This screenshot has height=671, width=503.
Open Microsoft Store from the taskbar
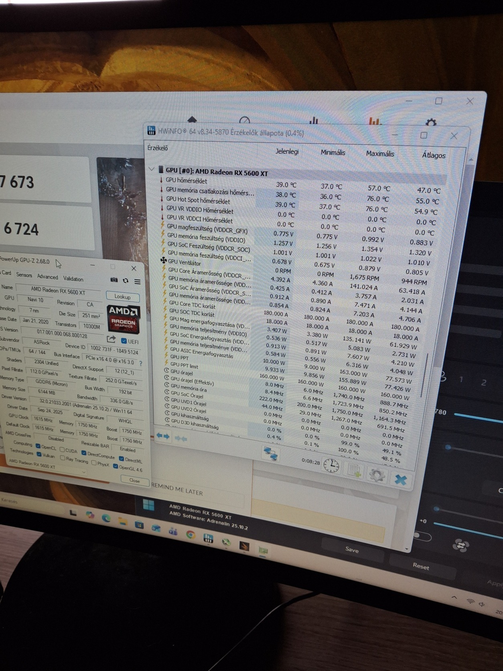pyautogui.click(x=139, y=525)
